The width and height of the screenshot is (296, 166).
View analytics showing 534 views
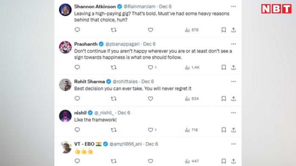point(192,99)
